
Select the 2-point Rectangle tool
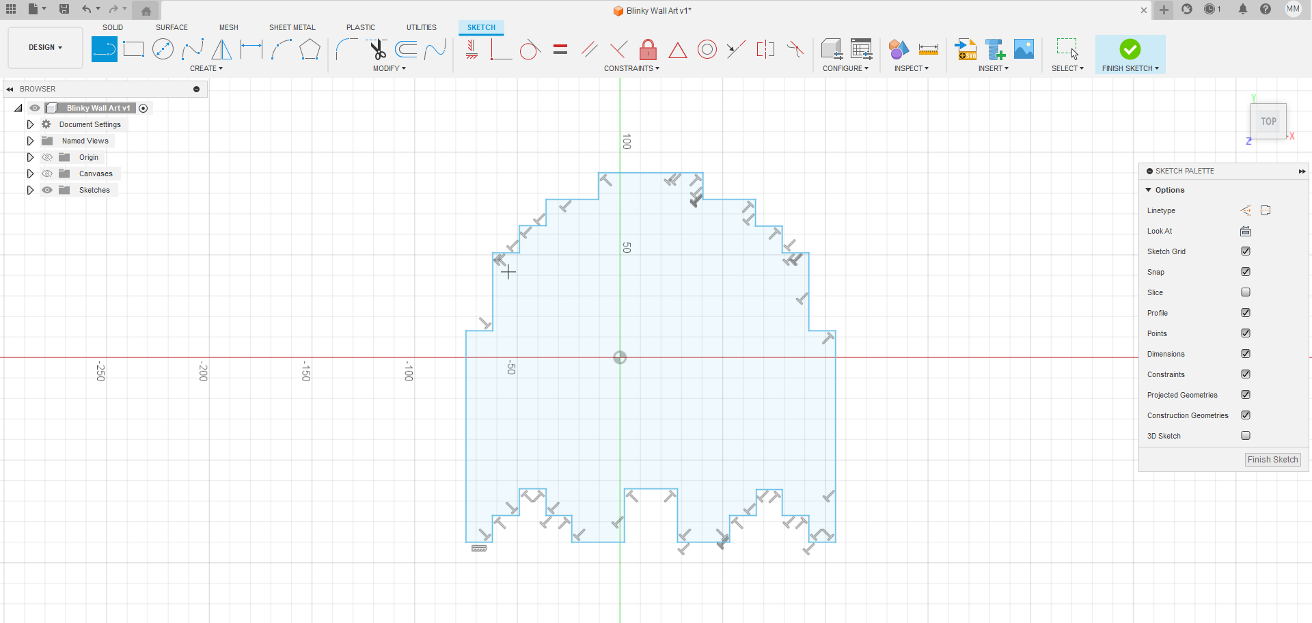[134, 49]
